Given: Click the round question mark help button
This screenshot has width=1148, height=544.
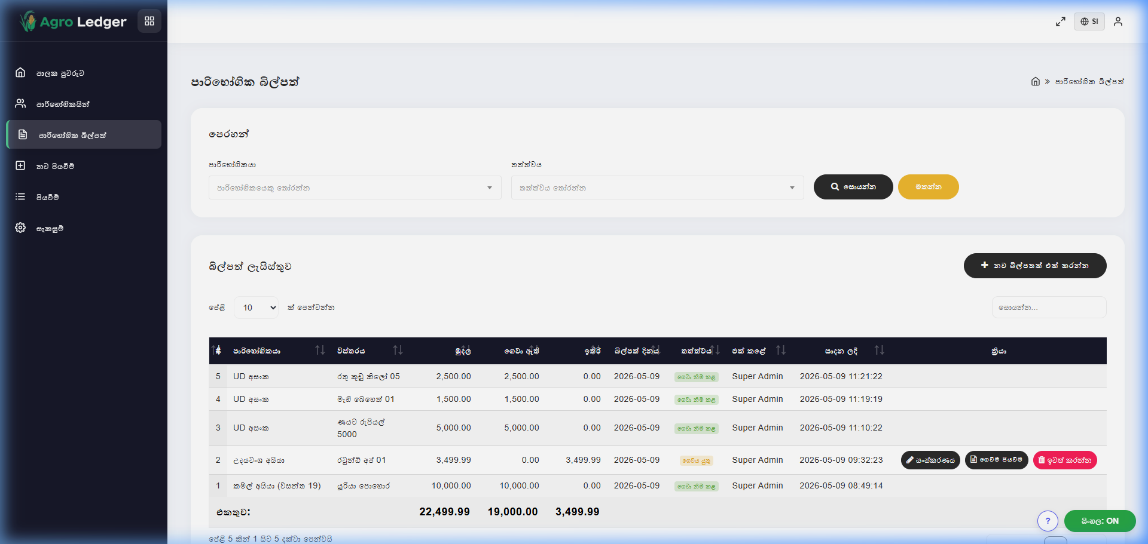Looking at the screenshot, I should click(1048, 521).
